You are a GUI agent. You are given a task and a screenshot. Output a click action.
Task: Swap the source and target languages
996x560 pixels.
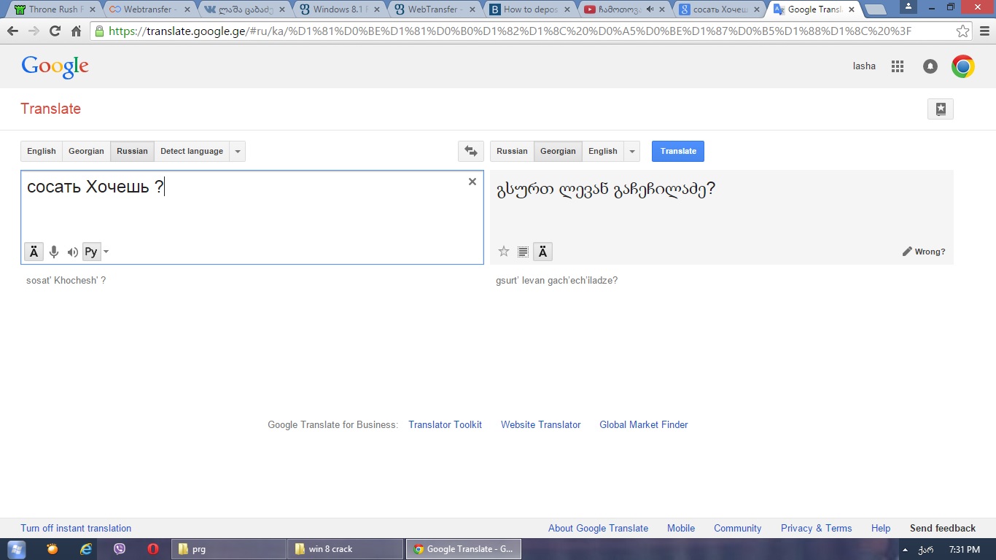coord(471,151)
